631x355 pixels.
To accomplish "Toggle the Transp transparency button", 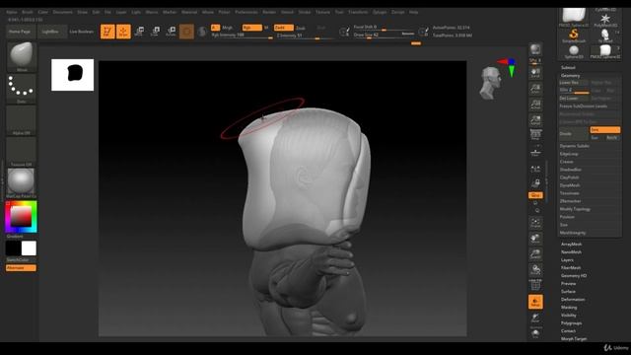I will [x=535, y=302].
